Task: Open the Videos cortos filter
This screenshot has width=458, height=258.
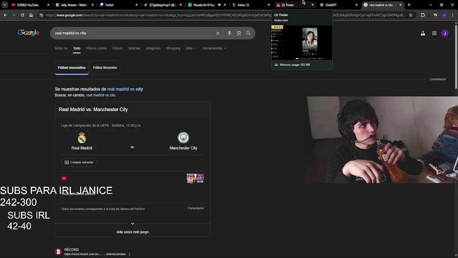Action: click(x=96, y=48)
